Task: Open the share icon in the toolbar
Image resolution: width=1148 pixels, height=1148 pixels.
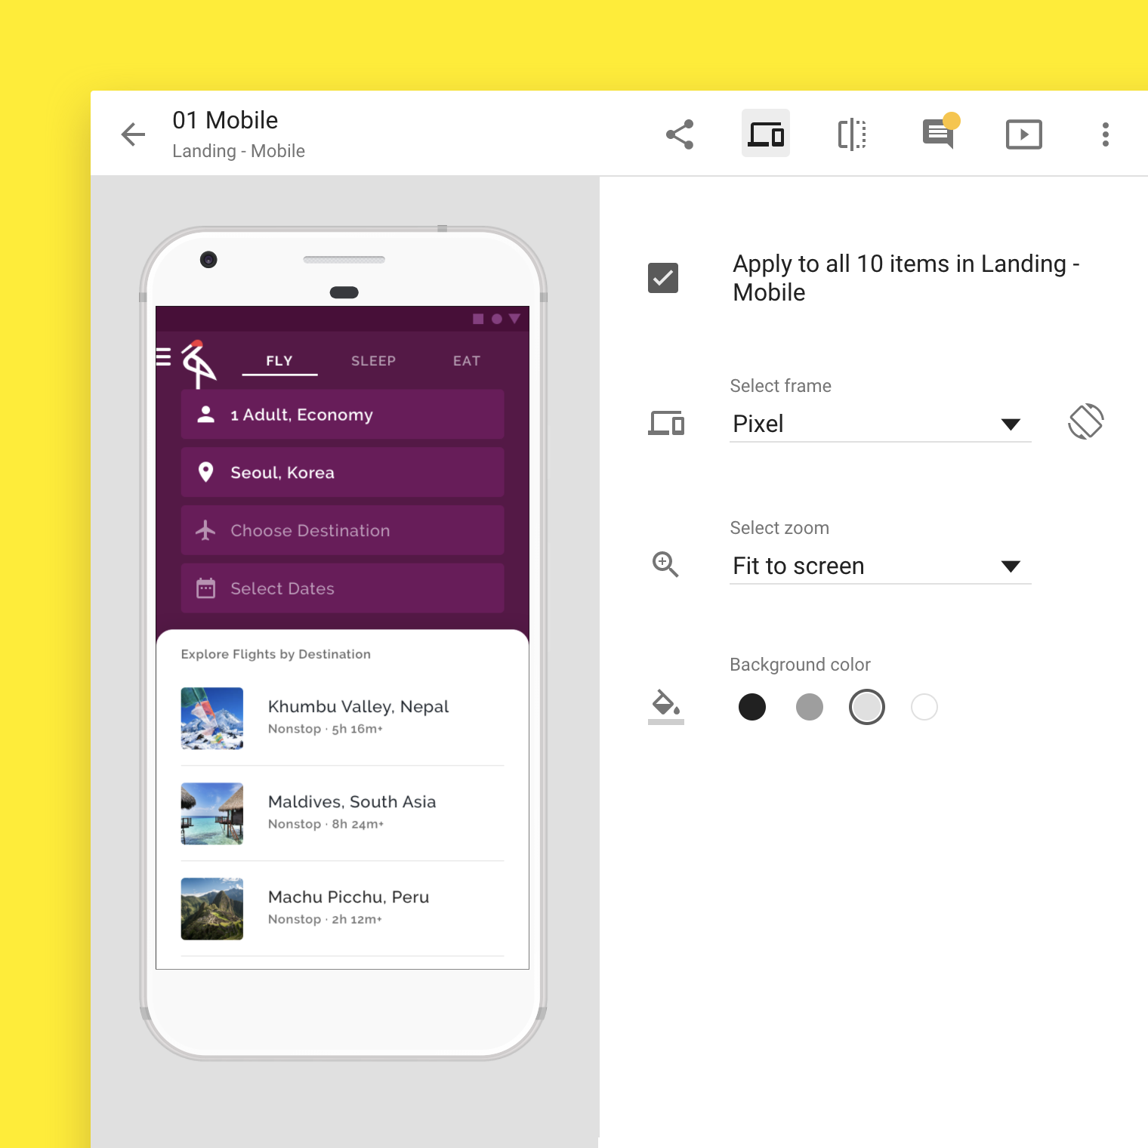Action: point(680,134)
